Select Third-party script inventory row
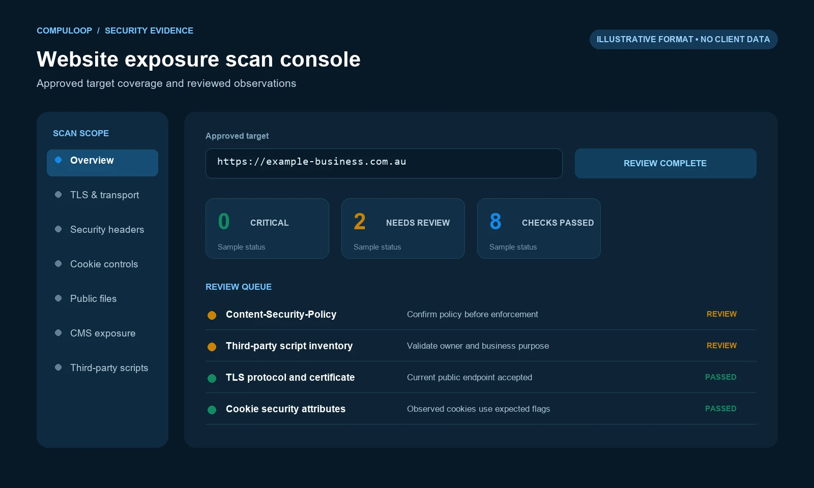 click(481, 346)
